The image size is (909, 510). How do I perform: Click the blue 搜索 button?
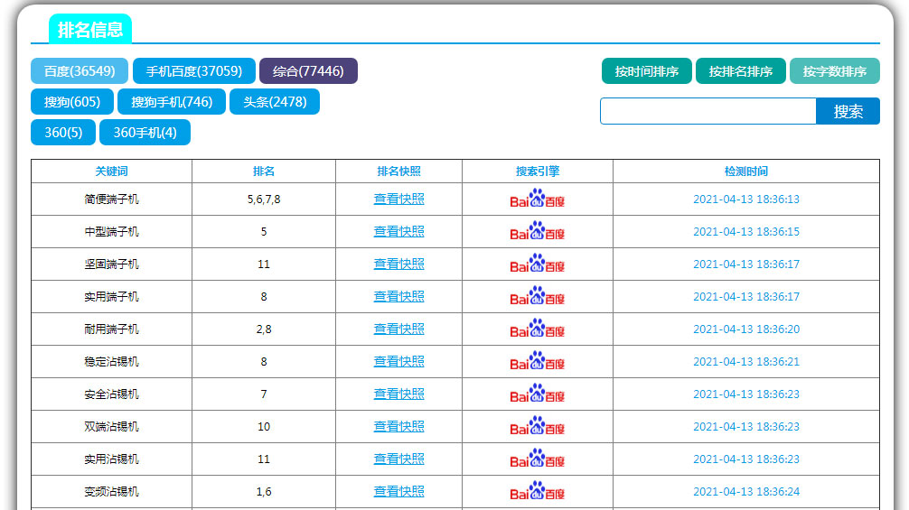[848, 111]
